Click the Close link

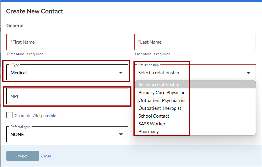46,156
